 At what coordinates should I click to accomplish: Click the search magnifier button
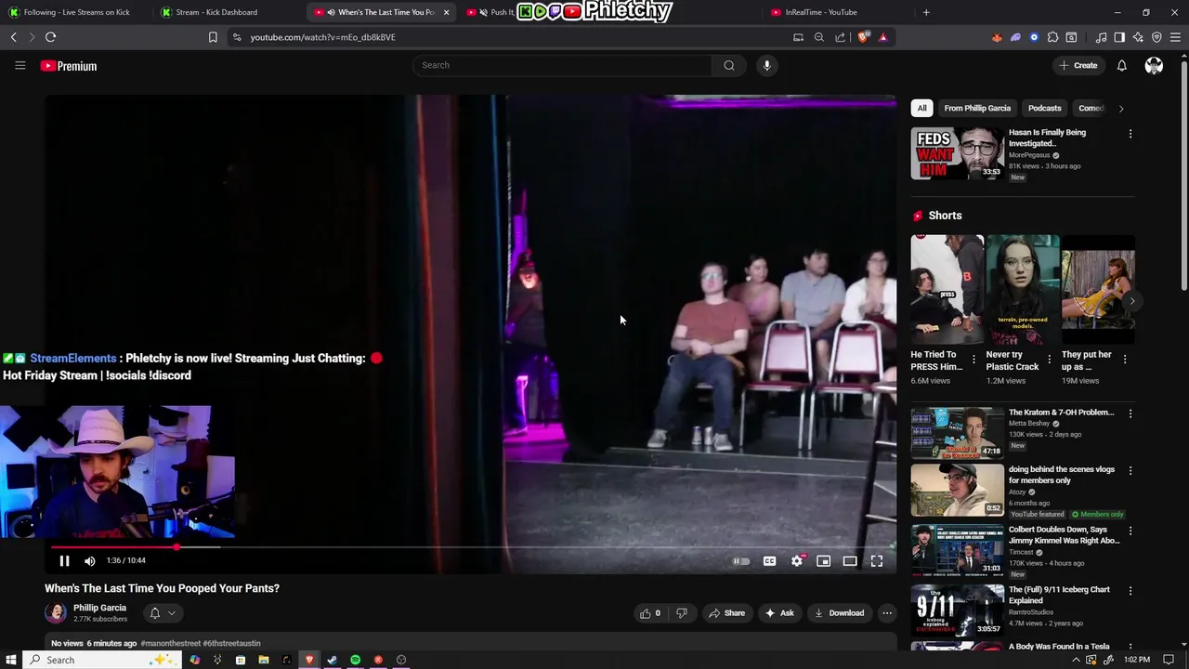(729, 65)
